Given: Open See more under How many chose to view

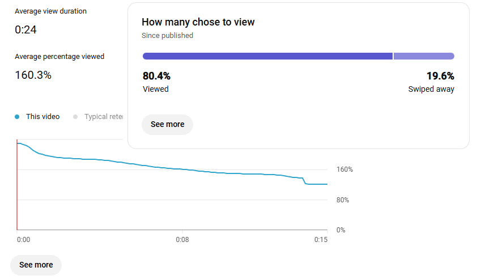Looking at the screenshot, I should click(167, 125).
